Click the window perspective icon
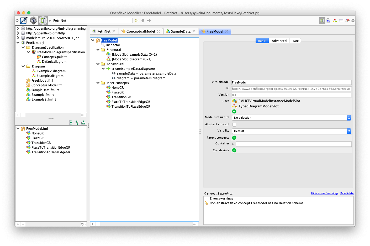370x246 pixels. (341, 20)
